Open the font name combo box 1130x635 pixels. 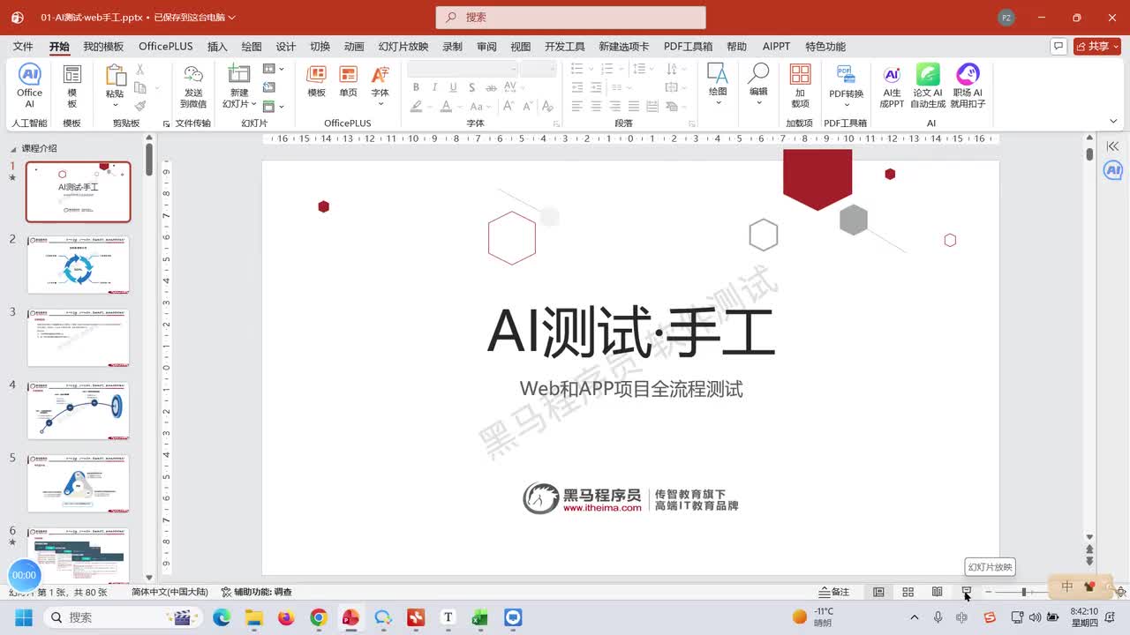click(x=463, y=69)
